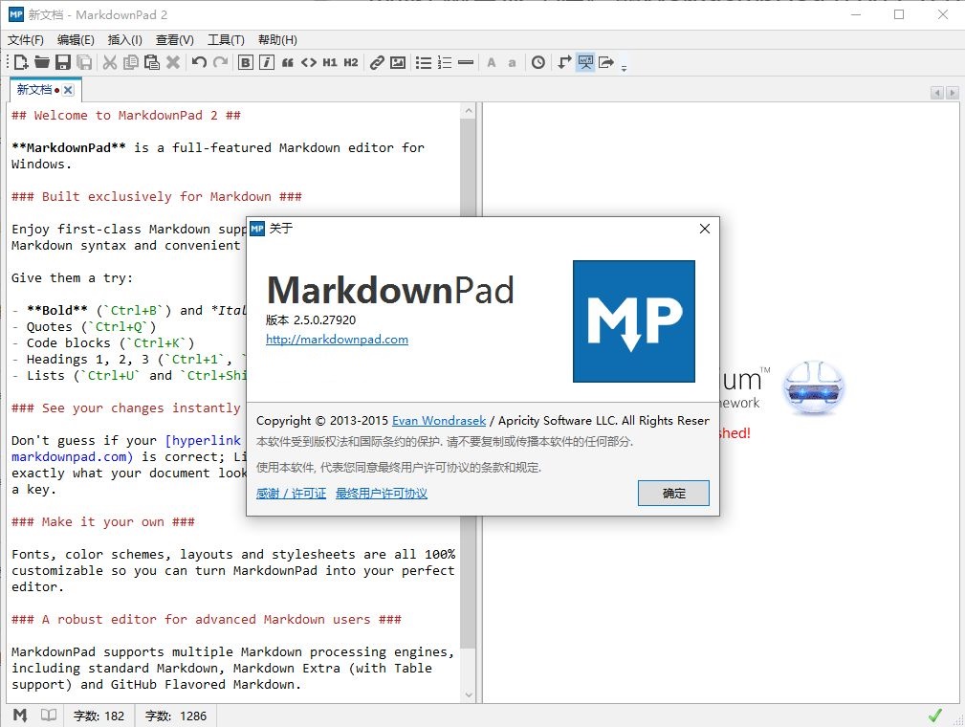Toggle the live preview pane toolbar button
Image resolution: width=965 pixels, height=727 pixels.
click(584, 62)
